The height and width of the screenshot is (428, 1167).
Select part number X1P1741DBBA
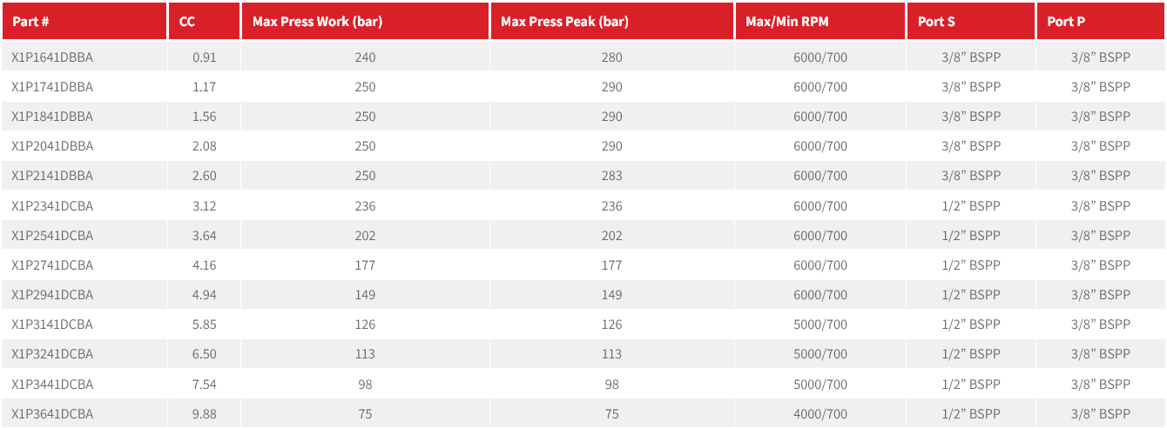tap(52, 87)
